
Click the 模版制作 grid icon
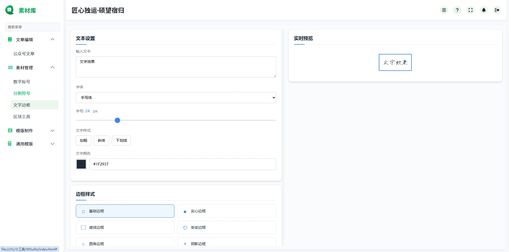[x=10, y=130]
